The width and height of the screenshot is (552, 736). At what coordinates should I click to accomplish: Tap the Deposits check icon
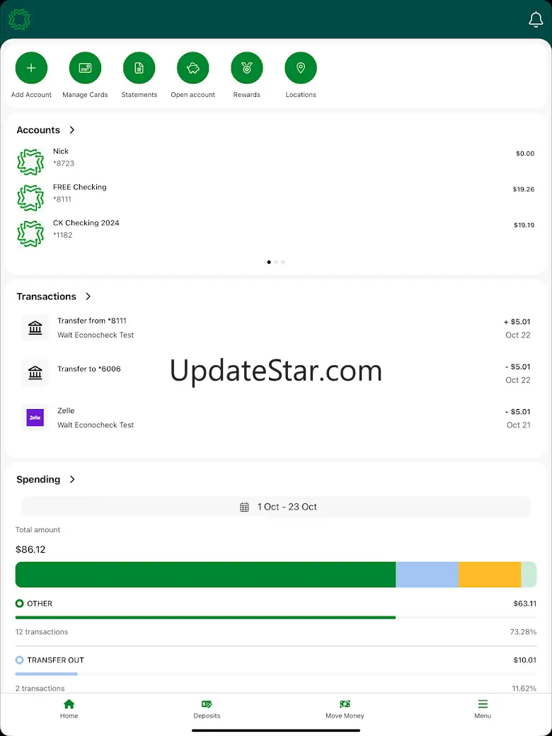point(207,703)
